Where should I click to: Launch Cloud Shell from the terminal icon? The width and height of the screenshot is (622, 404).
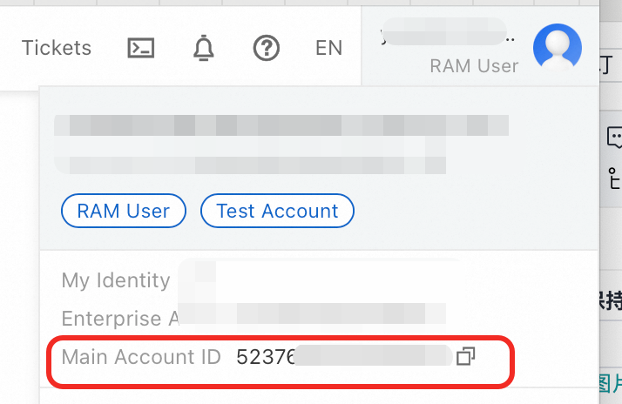coord(141,48)
